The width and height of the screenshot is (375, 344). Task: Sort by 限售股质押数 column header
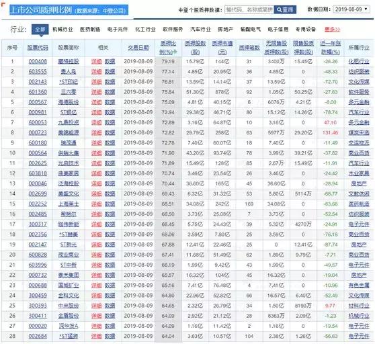[303, 48]
